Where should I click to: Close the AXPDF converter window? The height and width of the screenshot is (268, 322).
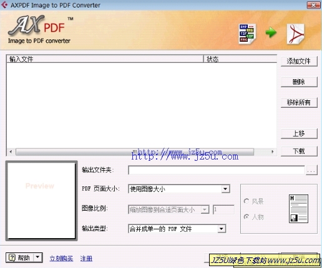click(314, 5)
